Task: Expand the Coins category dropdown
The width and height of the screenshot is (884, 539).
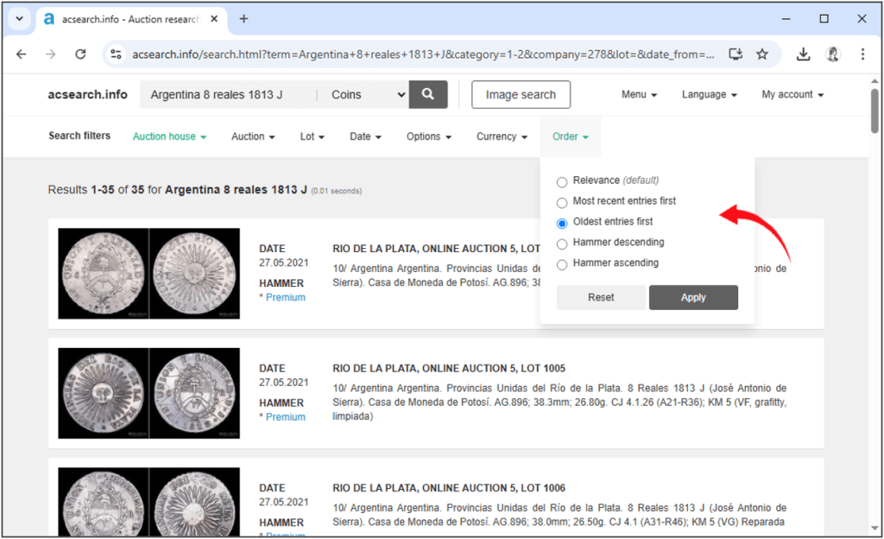Action: tap(368, 95)
